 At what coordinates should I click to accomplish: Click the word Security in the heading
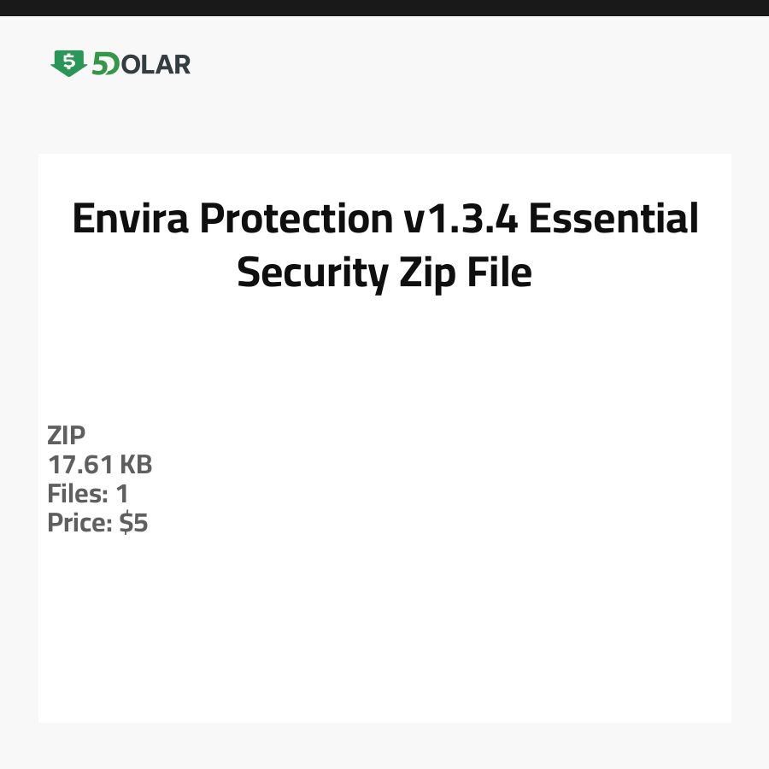312,273
